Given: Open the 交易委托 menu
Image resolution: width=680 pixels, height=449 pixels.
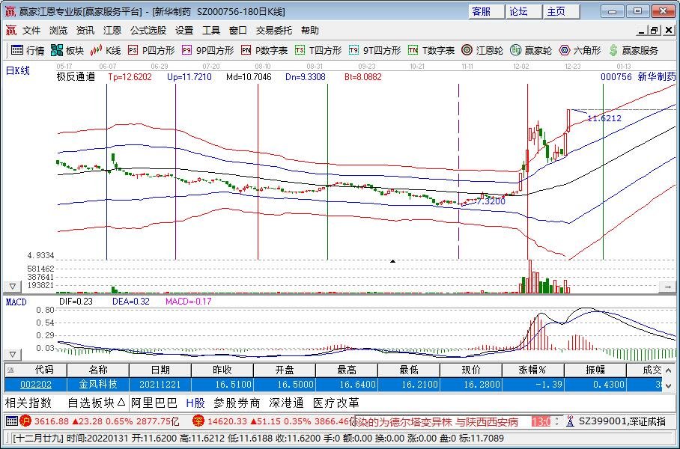Looking at the screenshot, I should pos(273,31).
